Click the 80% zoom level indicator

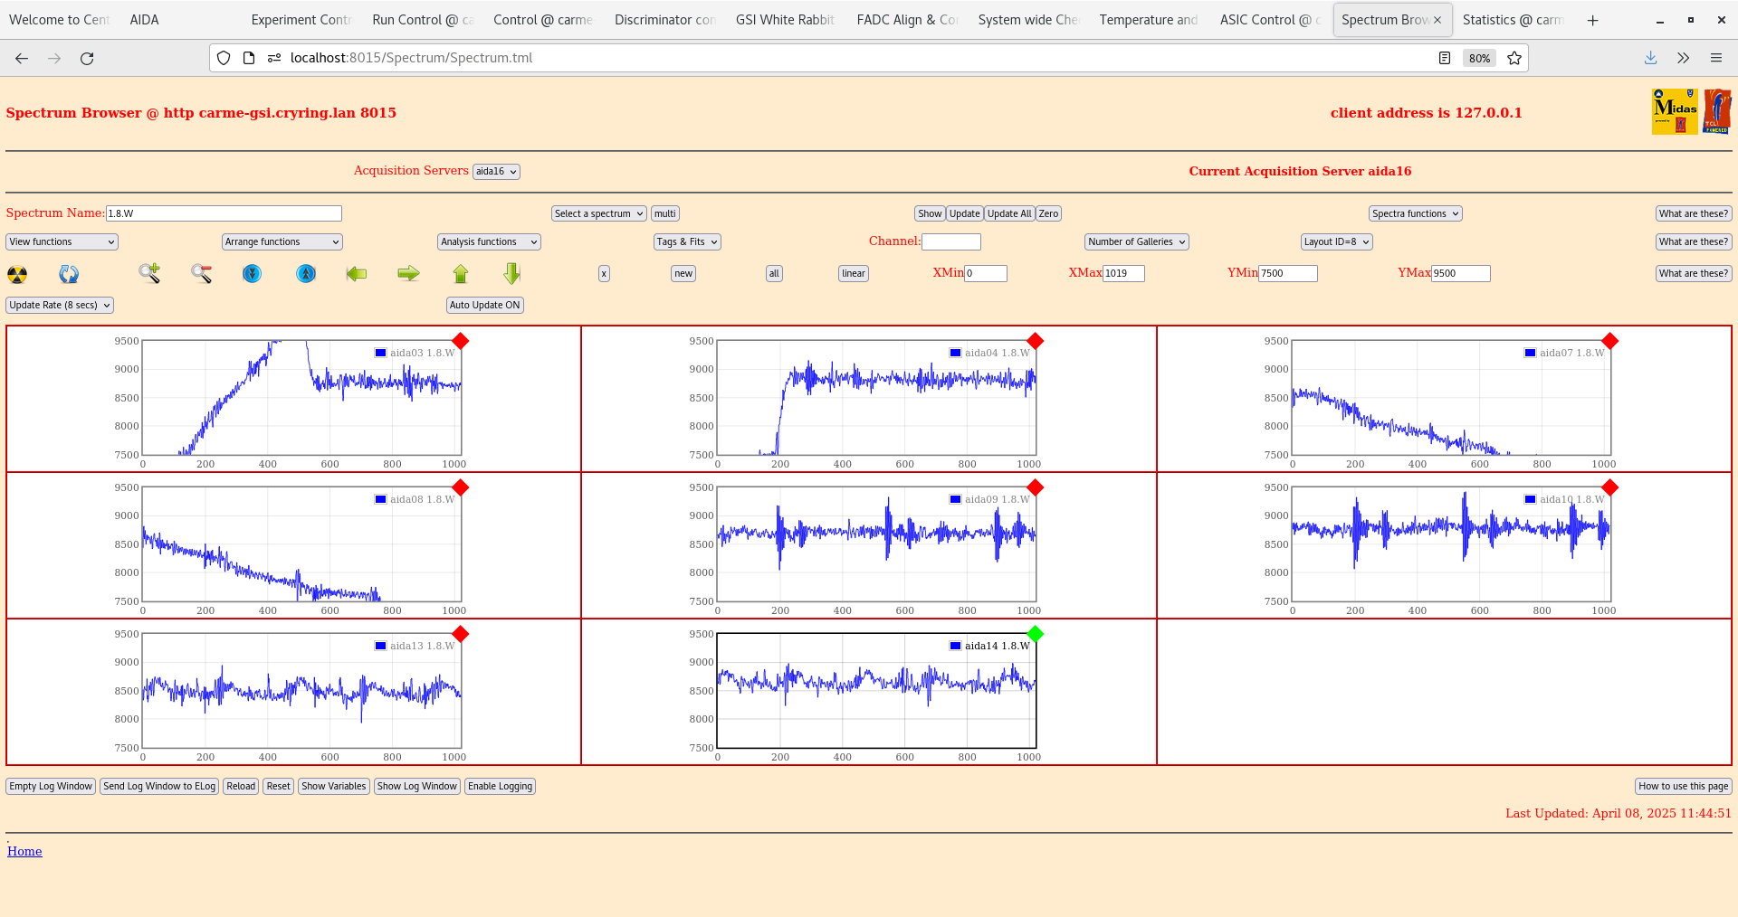[x=1480, y=58]
